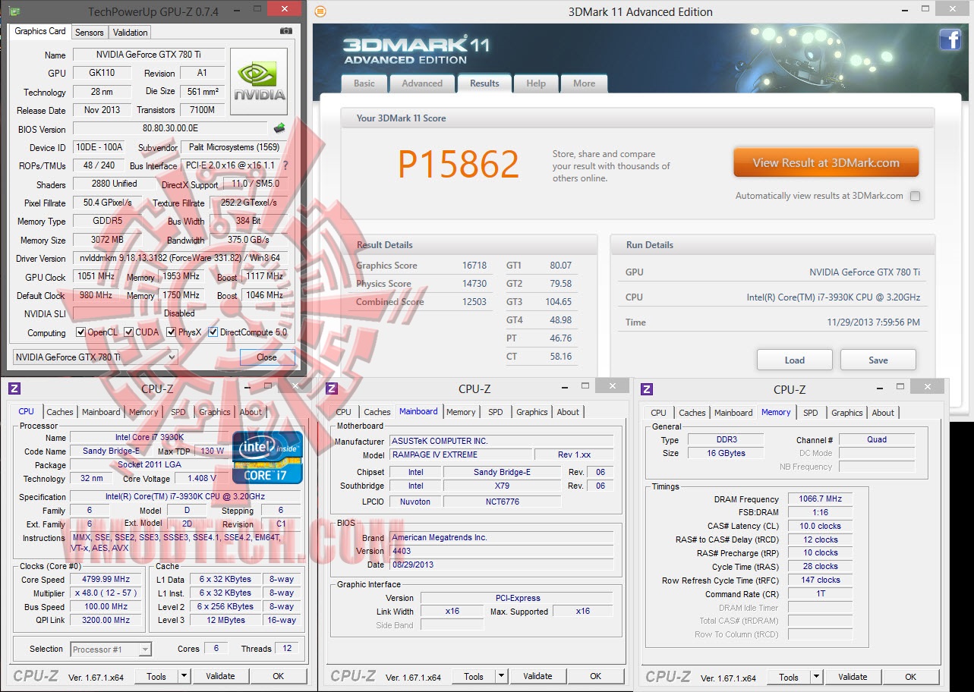Open Memory tab in CPU-Z Mainboard window
Image resolution: width=974 pixels, height=692 pixels.
461,412
